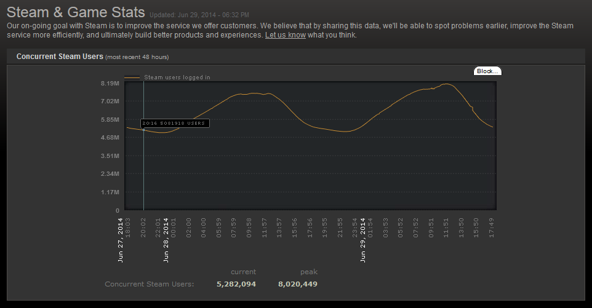Click the "Concurrent Steam Users" panel header
Viewport: 592px width, 308px height.
click(60, 57)
